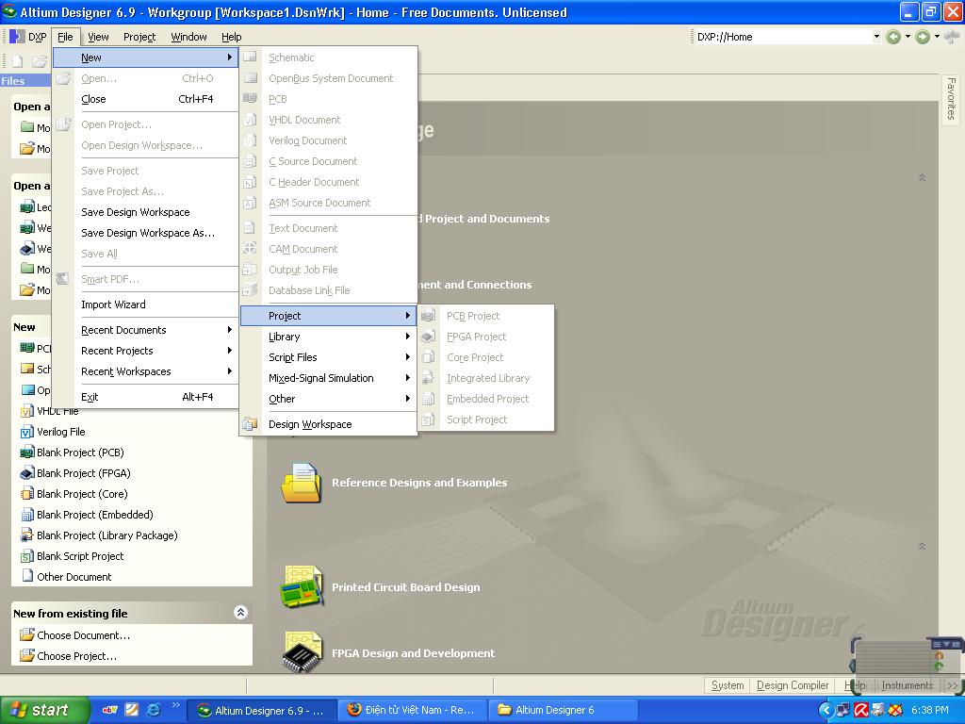Click the Other Document page icon
965x724 pixels.
27,576
